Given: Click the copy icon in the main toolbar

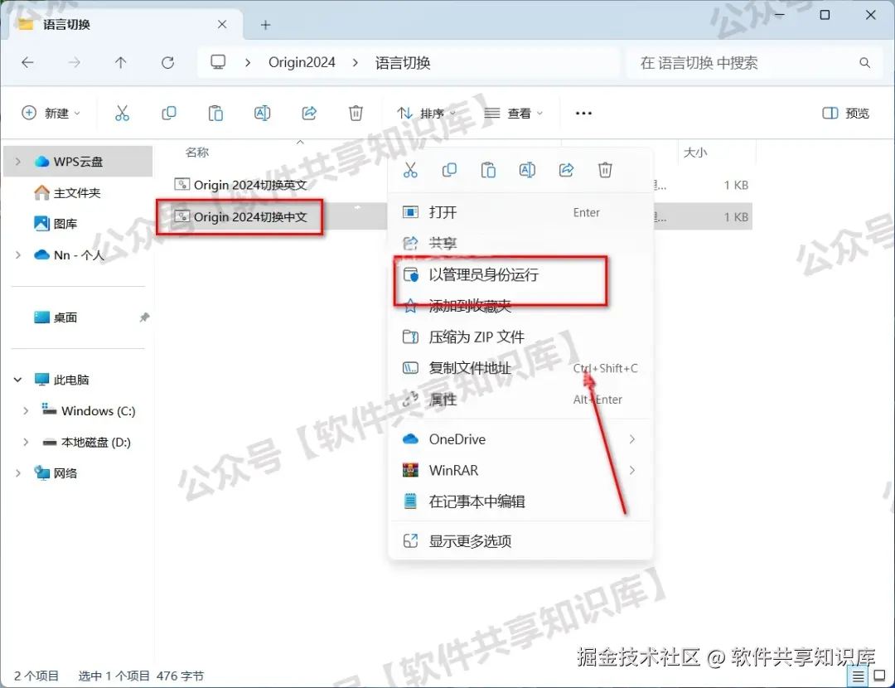Looking at the screenshot, I should pyautogui.click(x=169, y=113).
